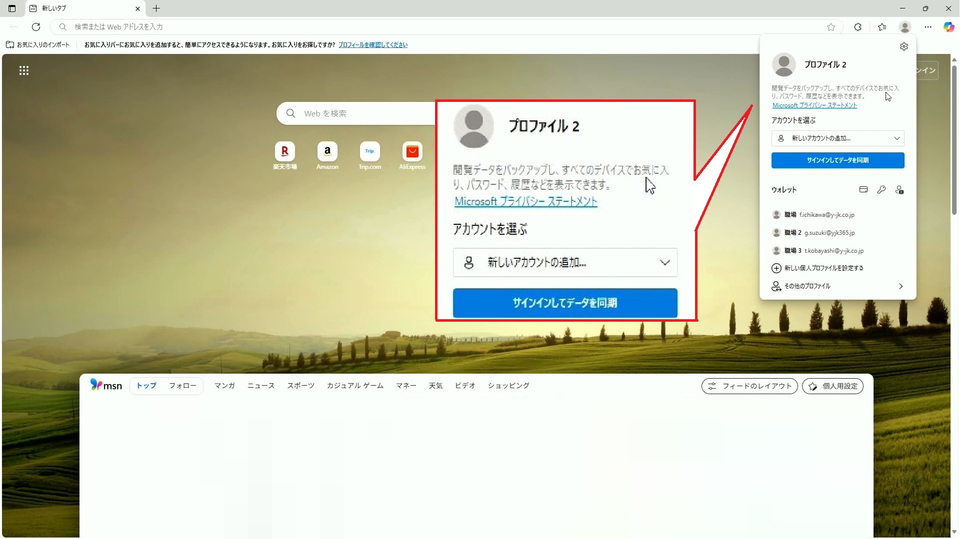Add this page to favorites star

click(831, 27)
